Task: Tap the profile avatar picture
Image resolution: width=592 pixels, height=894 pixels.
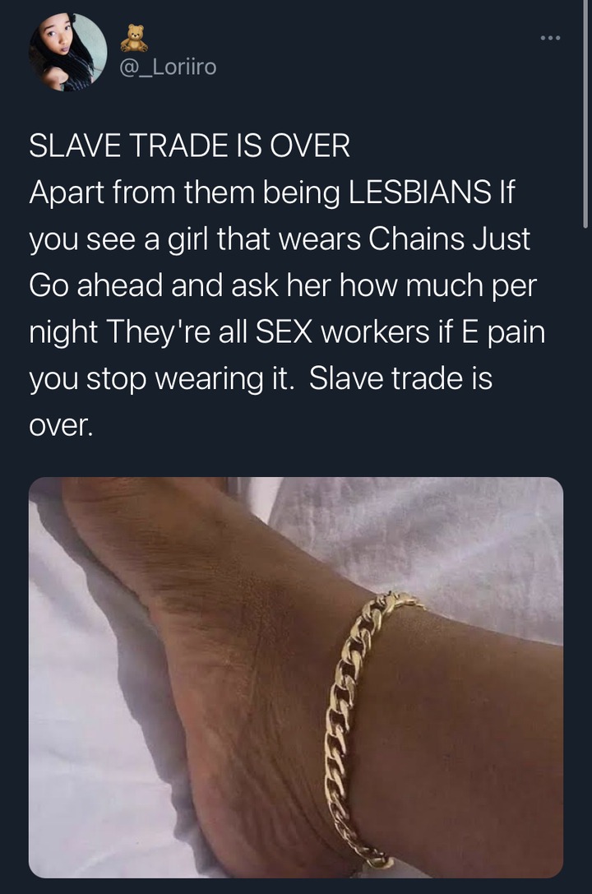Action: tap(67, 52)
